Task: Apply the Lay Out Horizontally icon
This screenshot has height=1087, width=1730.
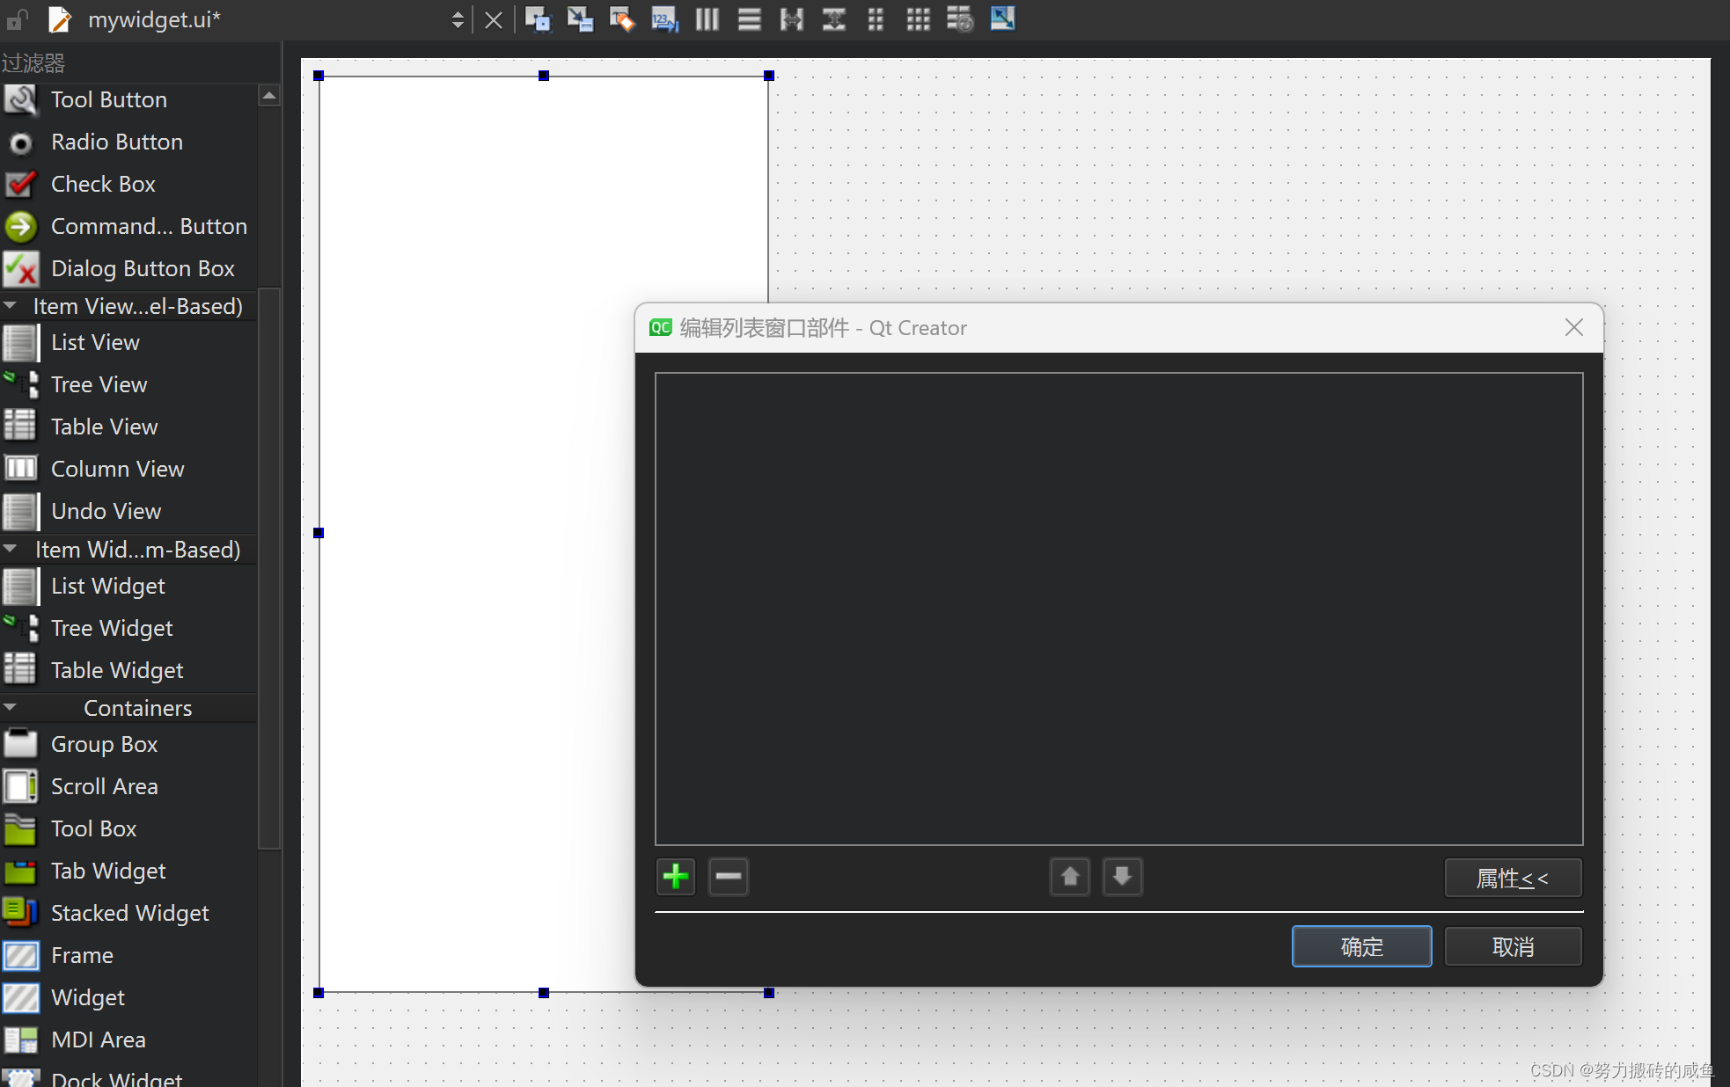Action: (x=707, y=18)
